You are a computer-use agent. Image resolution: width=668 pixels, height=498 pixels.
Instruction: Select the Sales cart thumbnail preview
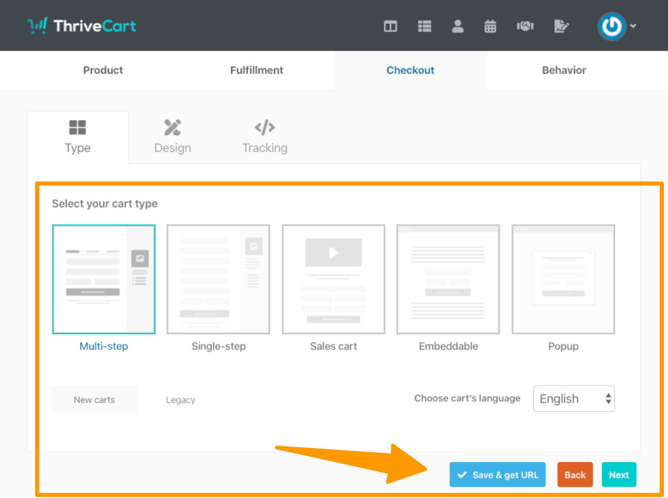click(333, 278)
